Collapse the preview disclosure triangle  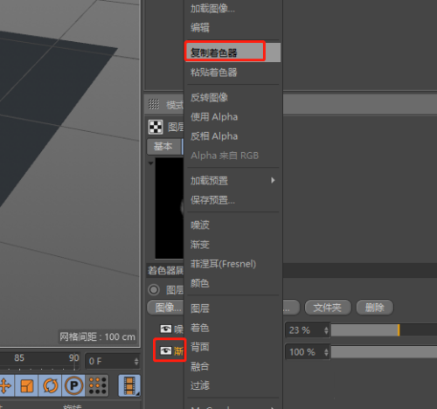(x=150, y=163)
